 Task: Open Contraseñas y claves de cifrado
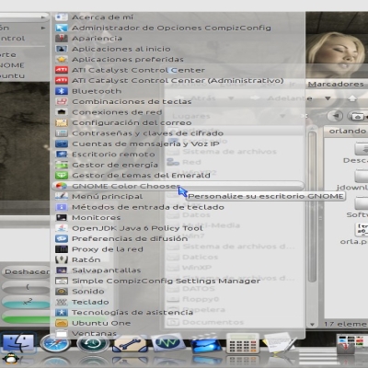(178, 133)
